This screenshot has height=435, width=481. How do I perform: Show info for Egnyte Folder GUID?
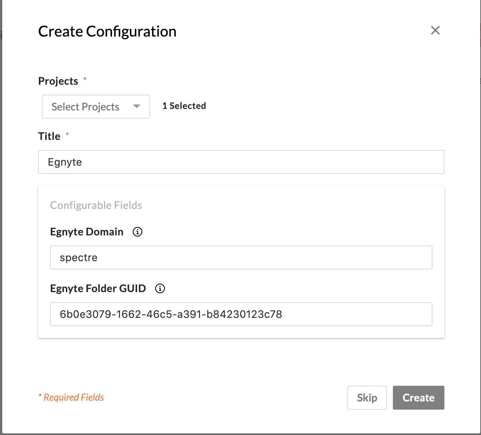[x=160, y=288]
